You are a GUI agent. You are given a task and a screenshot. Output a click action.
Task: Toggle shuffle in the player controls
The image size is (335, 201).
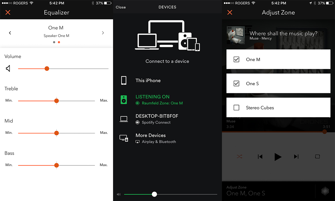pyautogui.click(x=240, y=157)
